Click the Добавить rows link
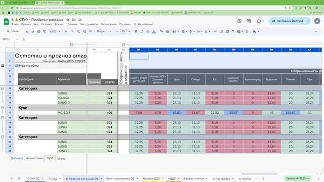This screenshot has height=182, width=324. pos(17,158)
